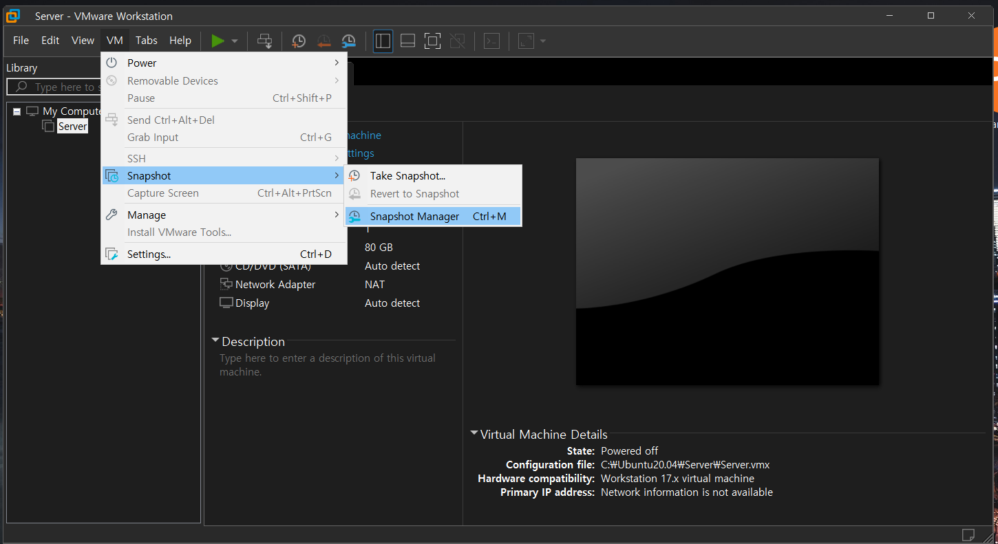Click the Removable Devices menu entry
The width and height of the screenshot is (998, 544).
[x=224, y=80]
